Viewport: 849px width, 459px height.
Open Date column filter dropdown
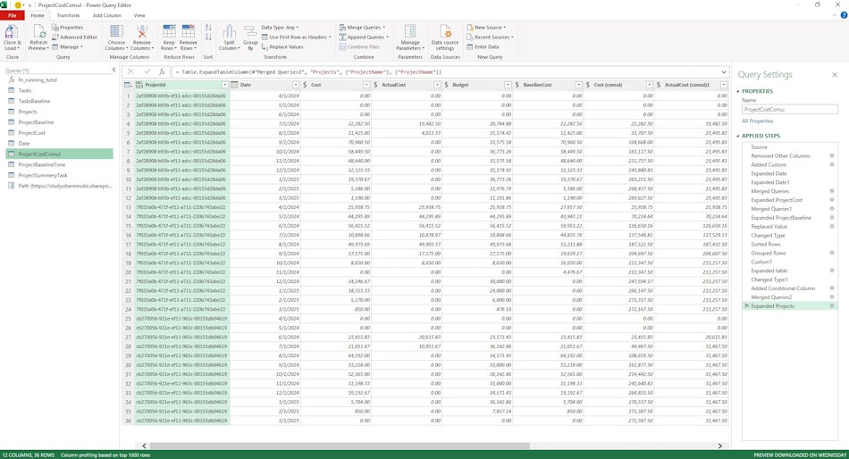[x=296, y=85]
